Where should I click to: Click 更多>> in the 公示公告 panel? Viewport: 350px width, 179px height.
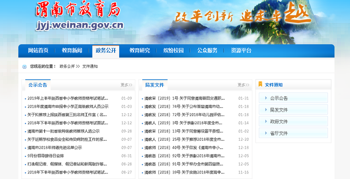click(x=126, y=85)
